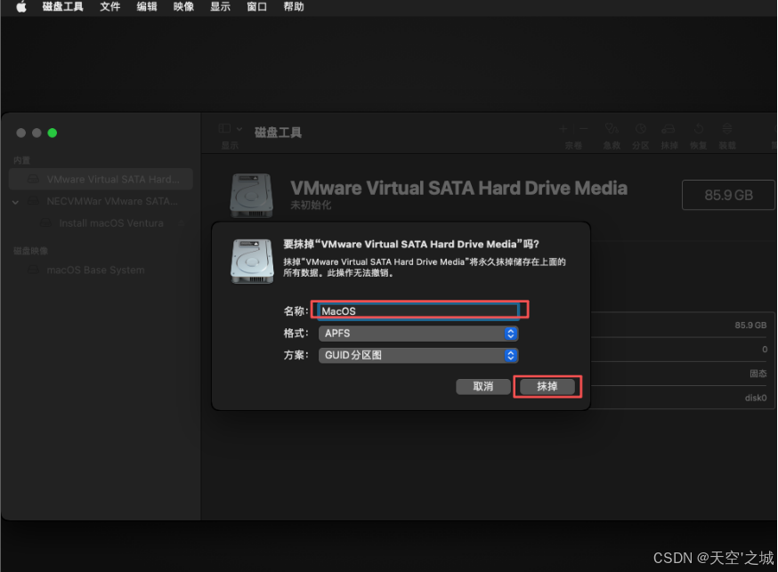Viewport: 778px width, 572px height.
Task: Click the 未初始化 status text
Action: point(311,205)
